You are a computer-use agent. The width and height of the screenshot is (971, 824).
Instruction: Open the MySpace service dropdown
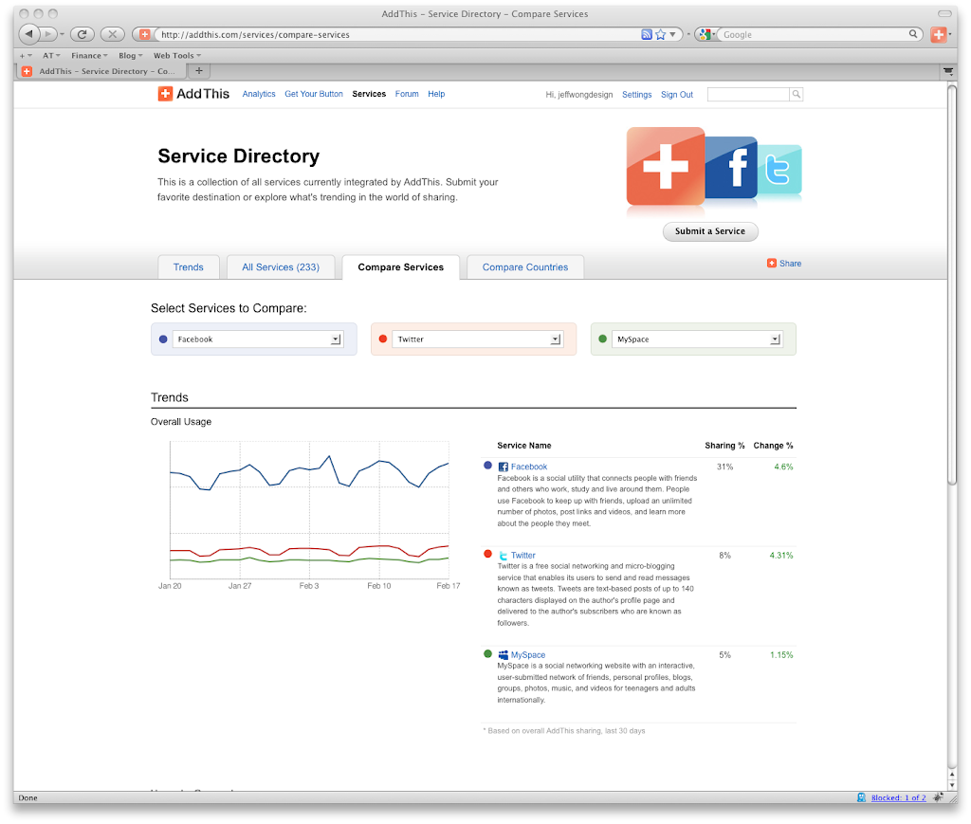[x=697, y=339]
